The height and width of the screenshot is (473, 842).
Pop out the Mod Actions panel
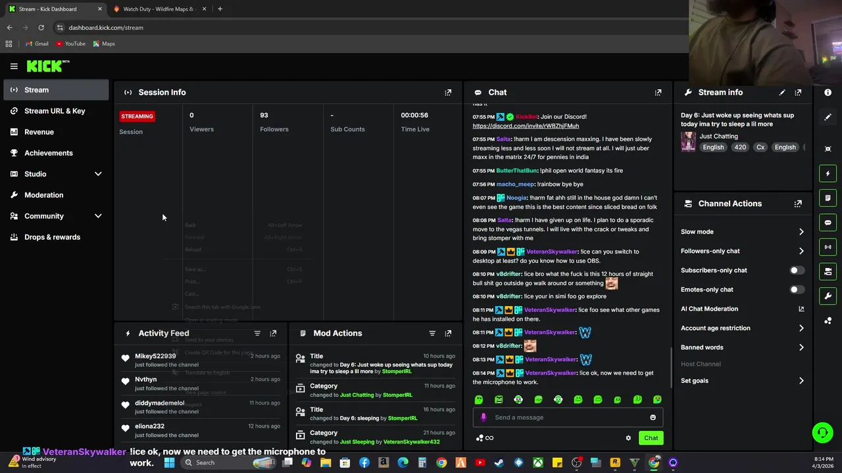(x=448, y=333)
